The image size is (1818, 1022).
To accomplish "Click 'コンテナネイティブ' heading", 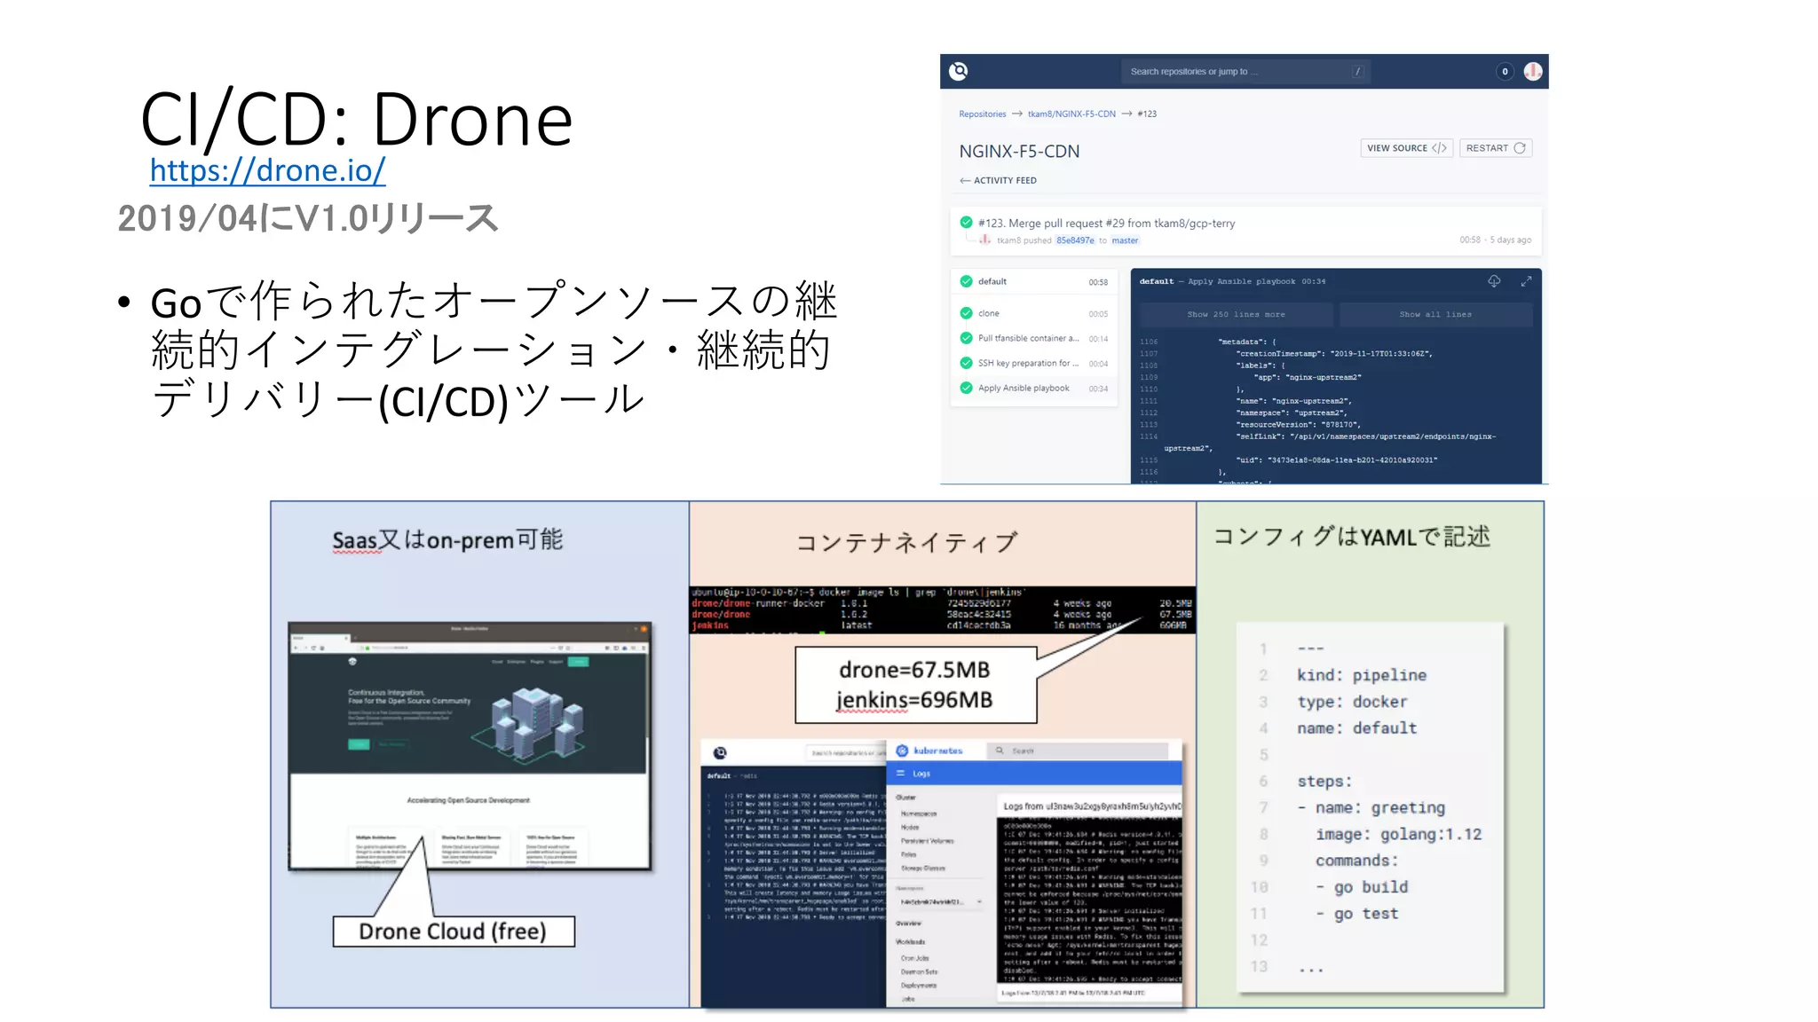I will 905,542.
